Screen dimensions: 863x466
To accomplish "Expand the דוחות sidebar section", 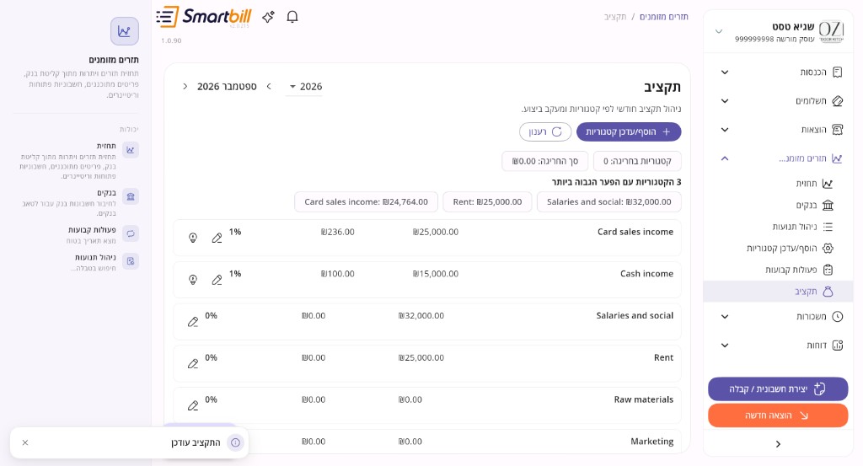I will [x=725, y=345].
